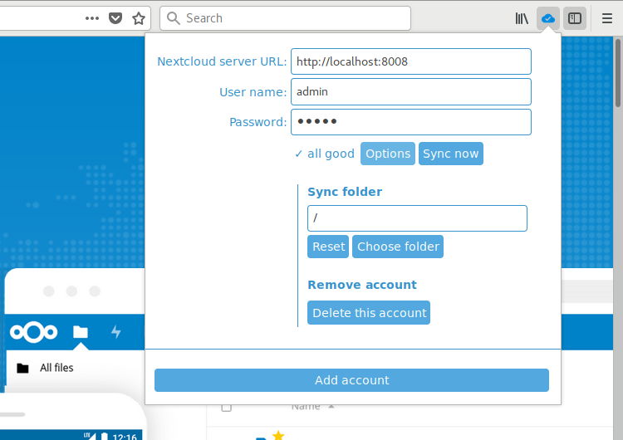Screen dimensions: 623x440
Task: Edit the Nextcloud server URL field
Action: (x=411, y=61)
